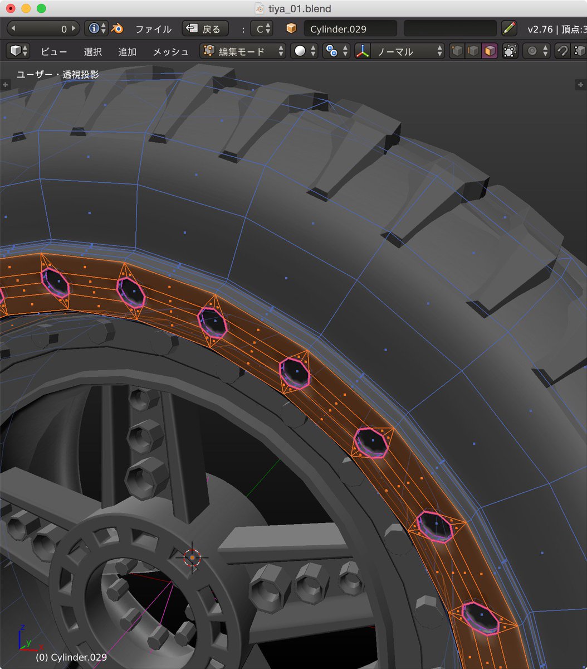Toggle face select mode

click(490, 51)
